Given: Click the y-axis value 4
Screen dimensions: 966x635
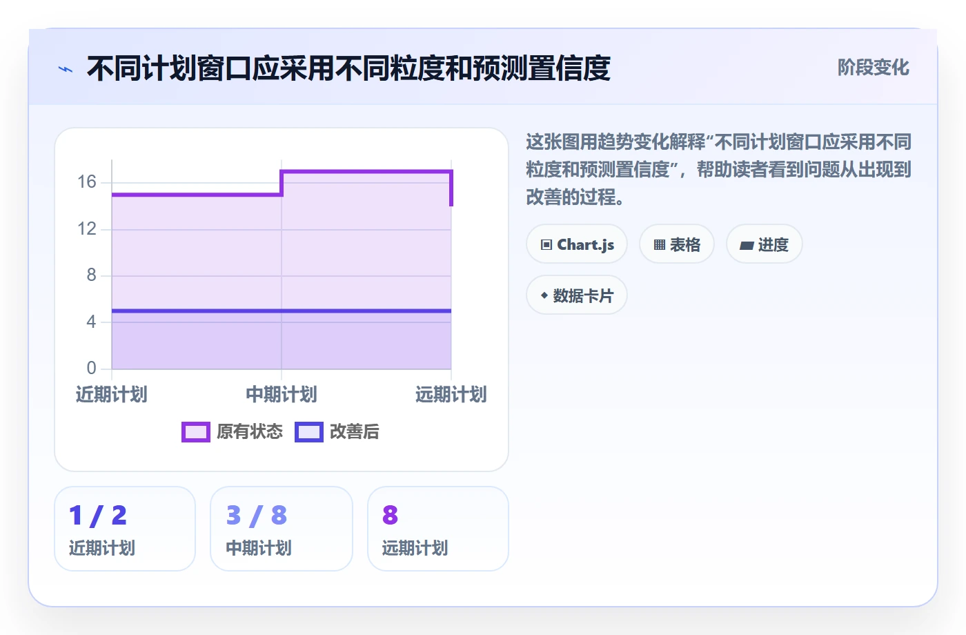Looking at the screenshot, I should coord(91,322).
